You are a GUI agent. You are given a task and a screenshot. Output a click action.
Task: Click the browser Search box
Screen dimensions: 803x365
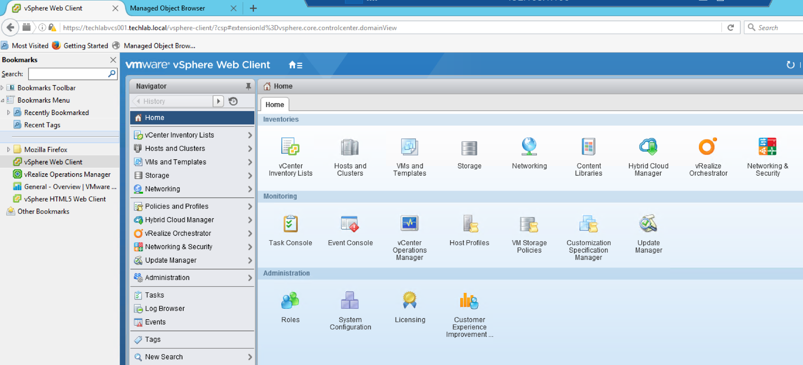(x=774, y=28)
